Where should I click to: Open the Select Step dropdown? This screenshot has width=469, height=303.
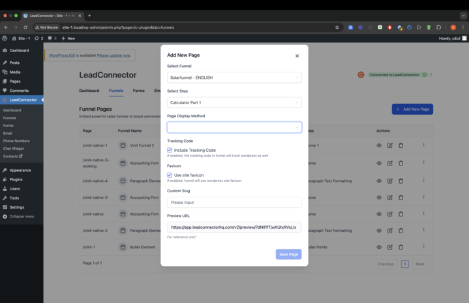pyautogui.click(x=234, y=102)
